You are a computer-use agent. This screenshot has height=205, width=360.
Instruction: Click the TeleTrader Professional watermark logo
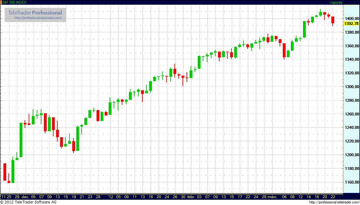pyautogui.click(x=35, y=13)
